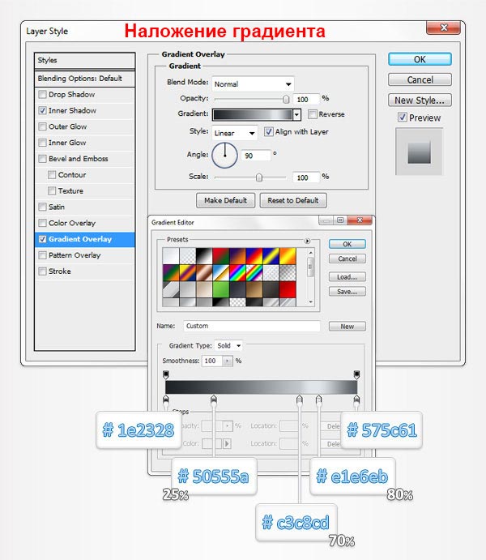Viewport: 486px width, 560px height.
Task: Click the Smoothness value arrow
Action: (x=228, y=361)
